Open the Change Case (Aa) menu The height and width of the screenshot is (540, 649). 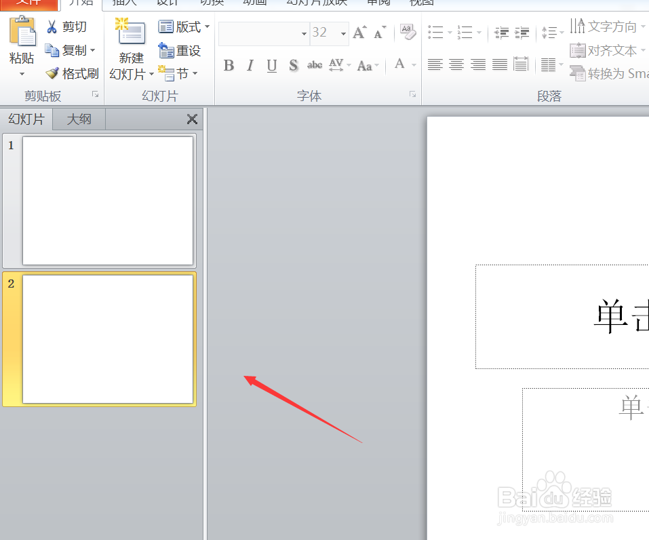pyautogui.click(x=368, y=65)
